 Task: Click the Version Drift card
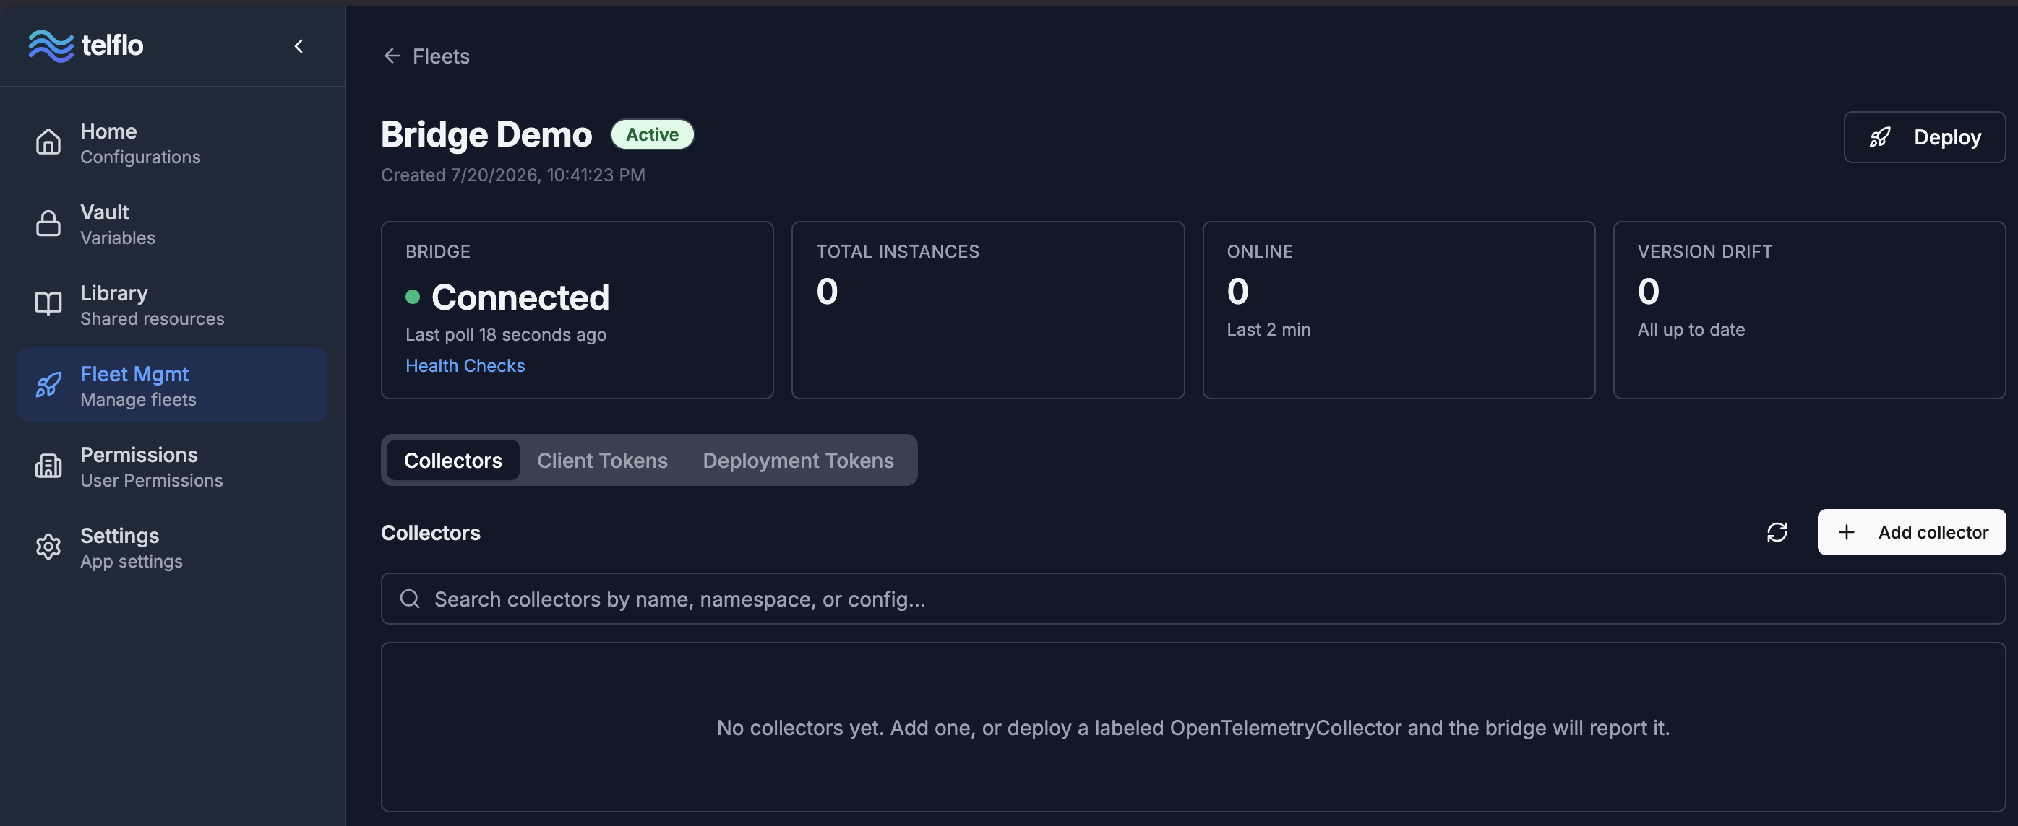coord(1809,310)
